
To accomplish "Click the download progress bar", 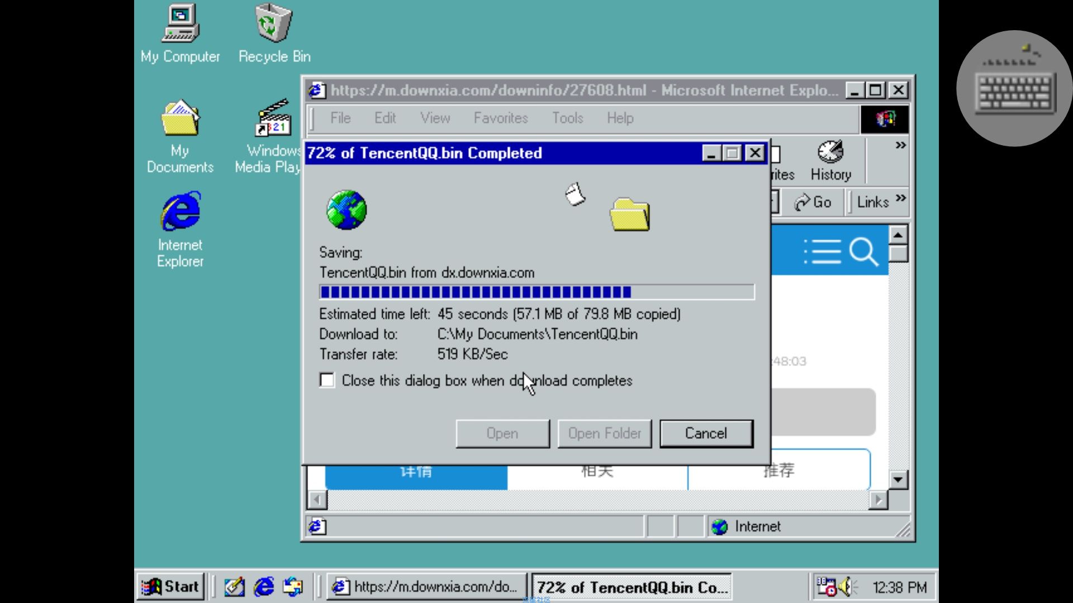I will tap(536, 292).
